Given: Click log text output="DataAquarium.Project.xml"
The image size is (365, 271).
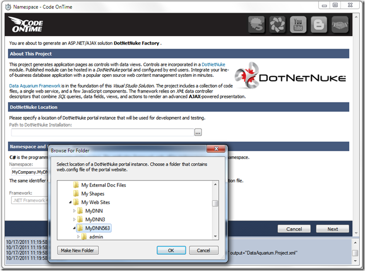Looking at the screenshot, I should [264, 253].
